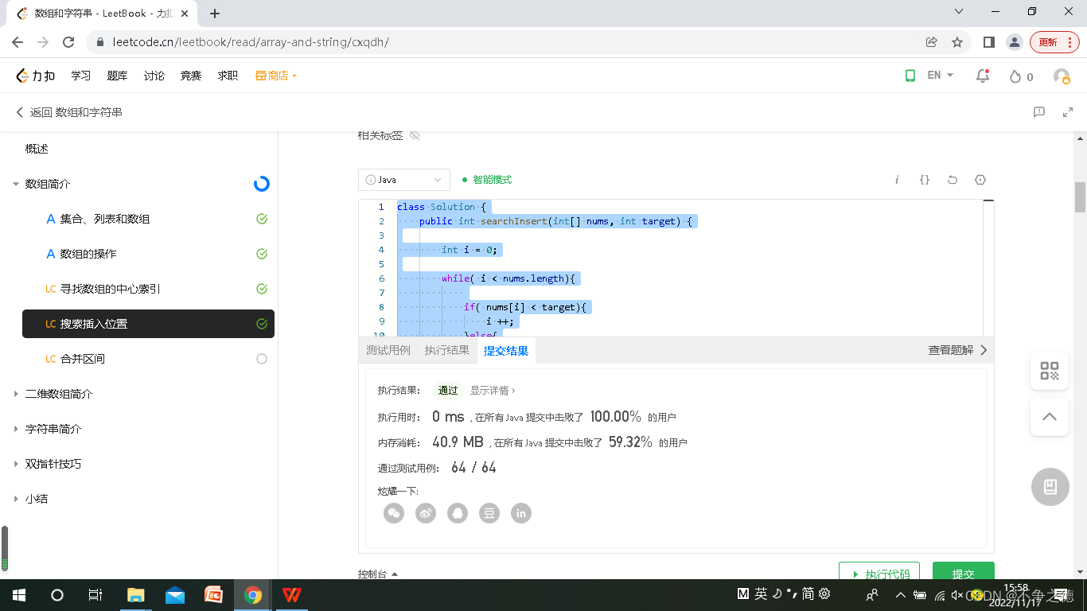This screenshot has height=611, width=1087.
Task: Click completion check for 数组的操作
Action: pyautogui.click(x=262, y=254)
